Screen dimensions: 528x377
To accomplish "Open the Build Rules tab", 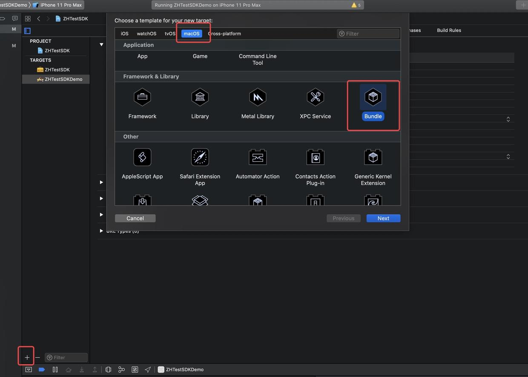I will pos(449,30).
